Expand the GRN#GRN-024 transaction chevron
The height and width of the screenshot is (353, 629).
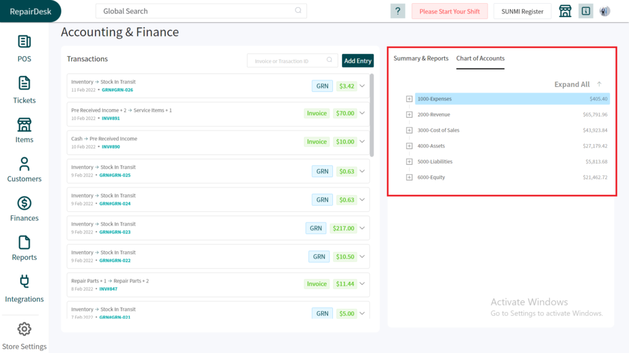362,200
